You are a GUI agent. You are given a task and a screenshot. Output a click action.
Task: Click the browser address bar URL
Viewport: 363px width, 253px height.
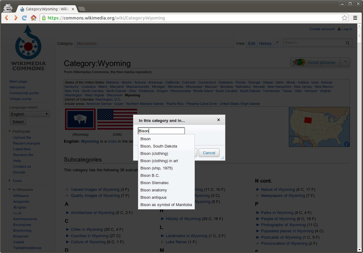click(x=106, y=18)
